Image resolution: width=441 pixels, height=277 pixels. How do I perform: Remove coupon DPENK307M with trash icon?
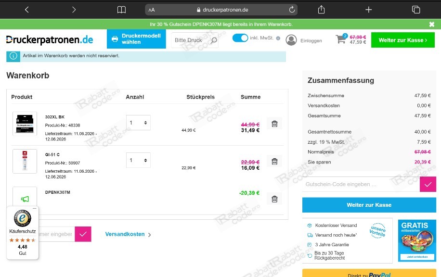274,199
